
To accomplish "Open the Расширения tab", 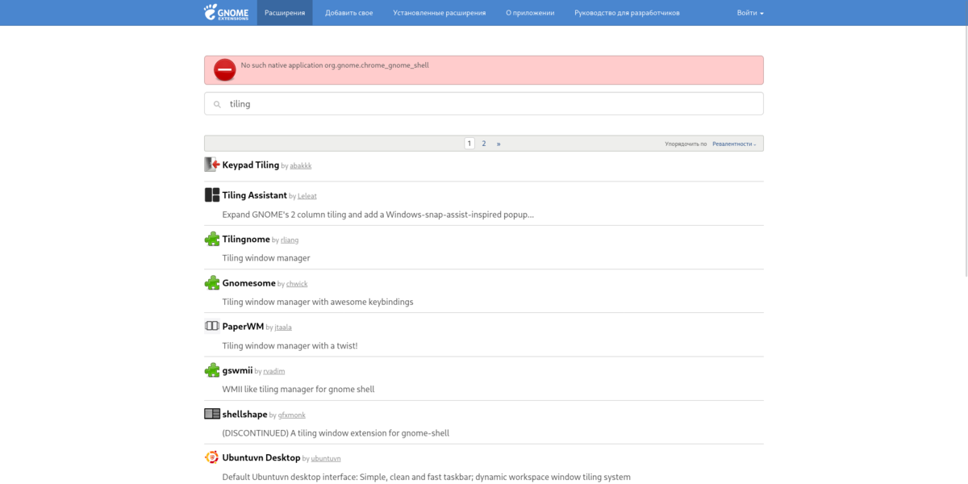I will (285, 13).
